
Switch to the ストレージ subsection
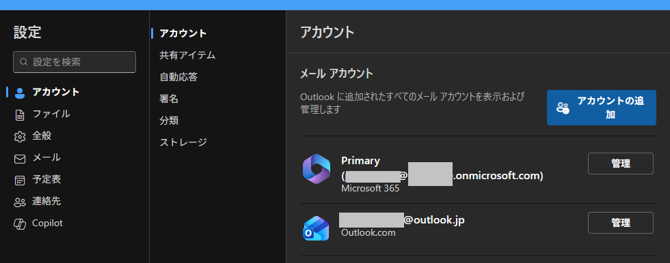click(183, 142)
